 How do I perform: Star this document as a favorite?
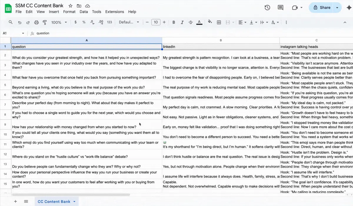70,6
